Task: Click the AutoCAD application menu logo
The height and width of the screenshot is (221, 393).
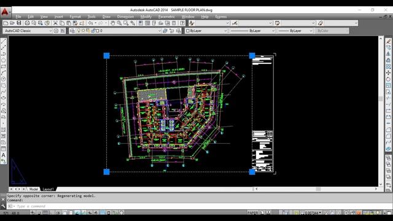Action: (5, 12)
